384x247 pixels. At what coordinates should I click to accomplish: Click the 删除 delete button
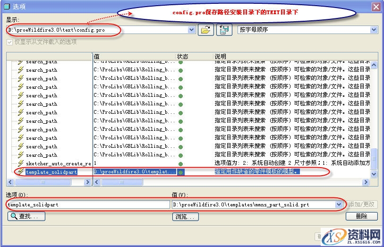pyautogui.click(x=362, y=216)
